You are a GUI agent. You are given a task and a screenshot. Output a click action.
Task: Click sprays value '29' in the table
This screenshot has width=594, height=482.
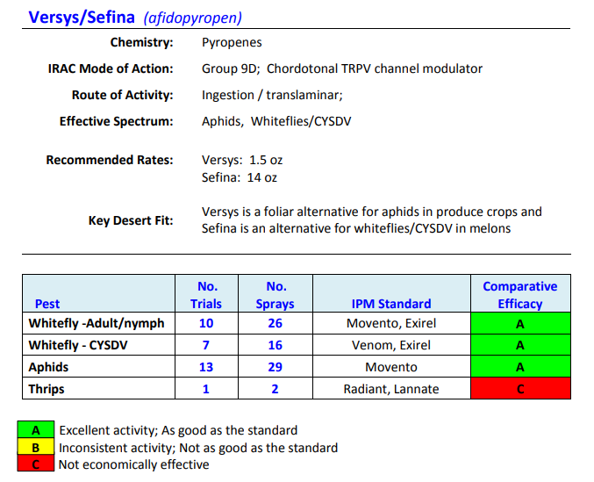[x=275, y=367]
